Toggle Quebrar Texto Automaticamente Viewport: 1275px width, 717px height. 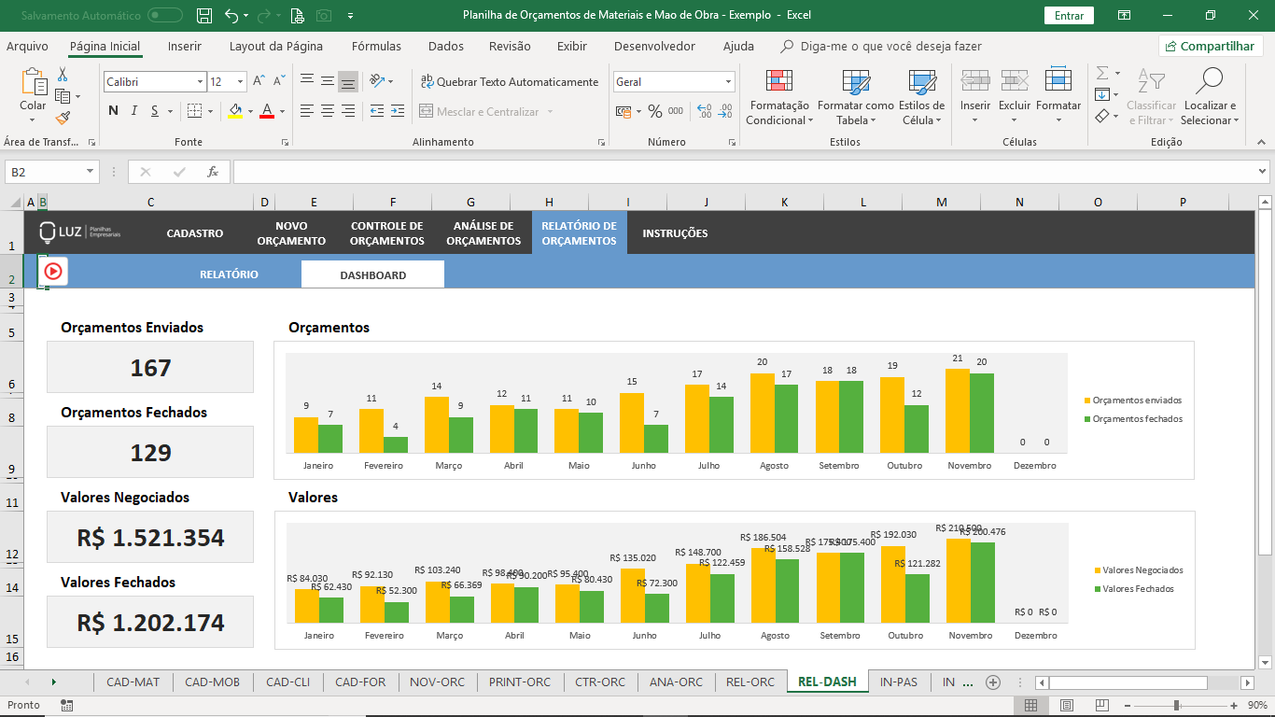pos(510,82)
